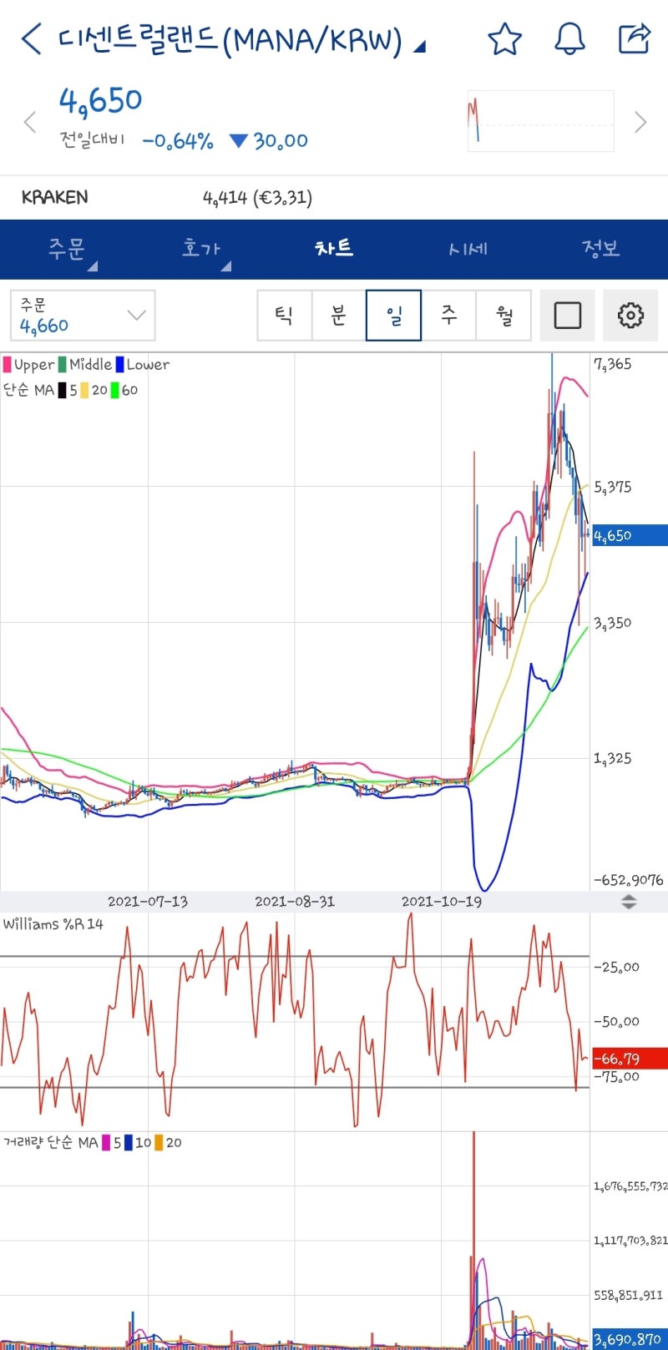Click the green Middle band swatch
This screenshot has width=668, height=1350.
(x=63, y=365)
